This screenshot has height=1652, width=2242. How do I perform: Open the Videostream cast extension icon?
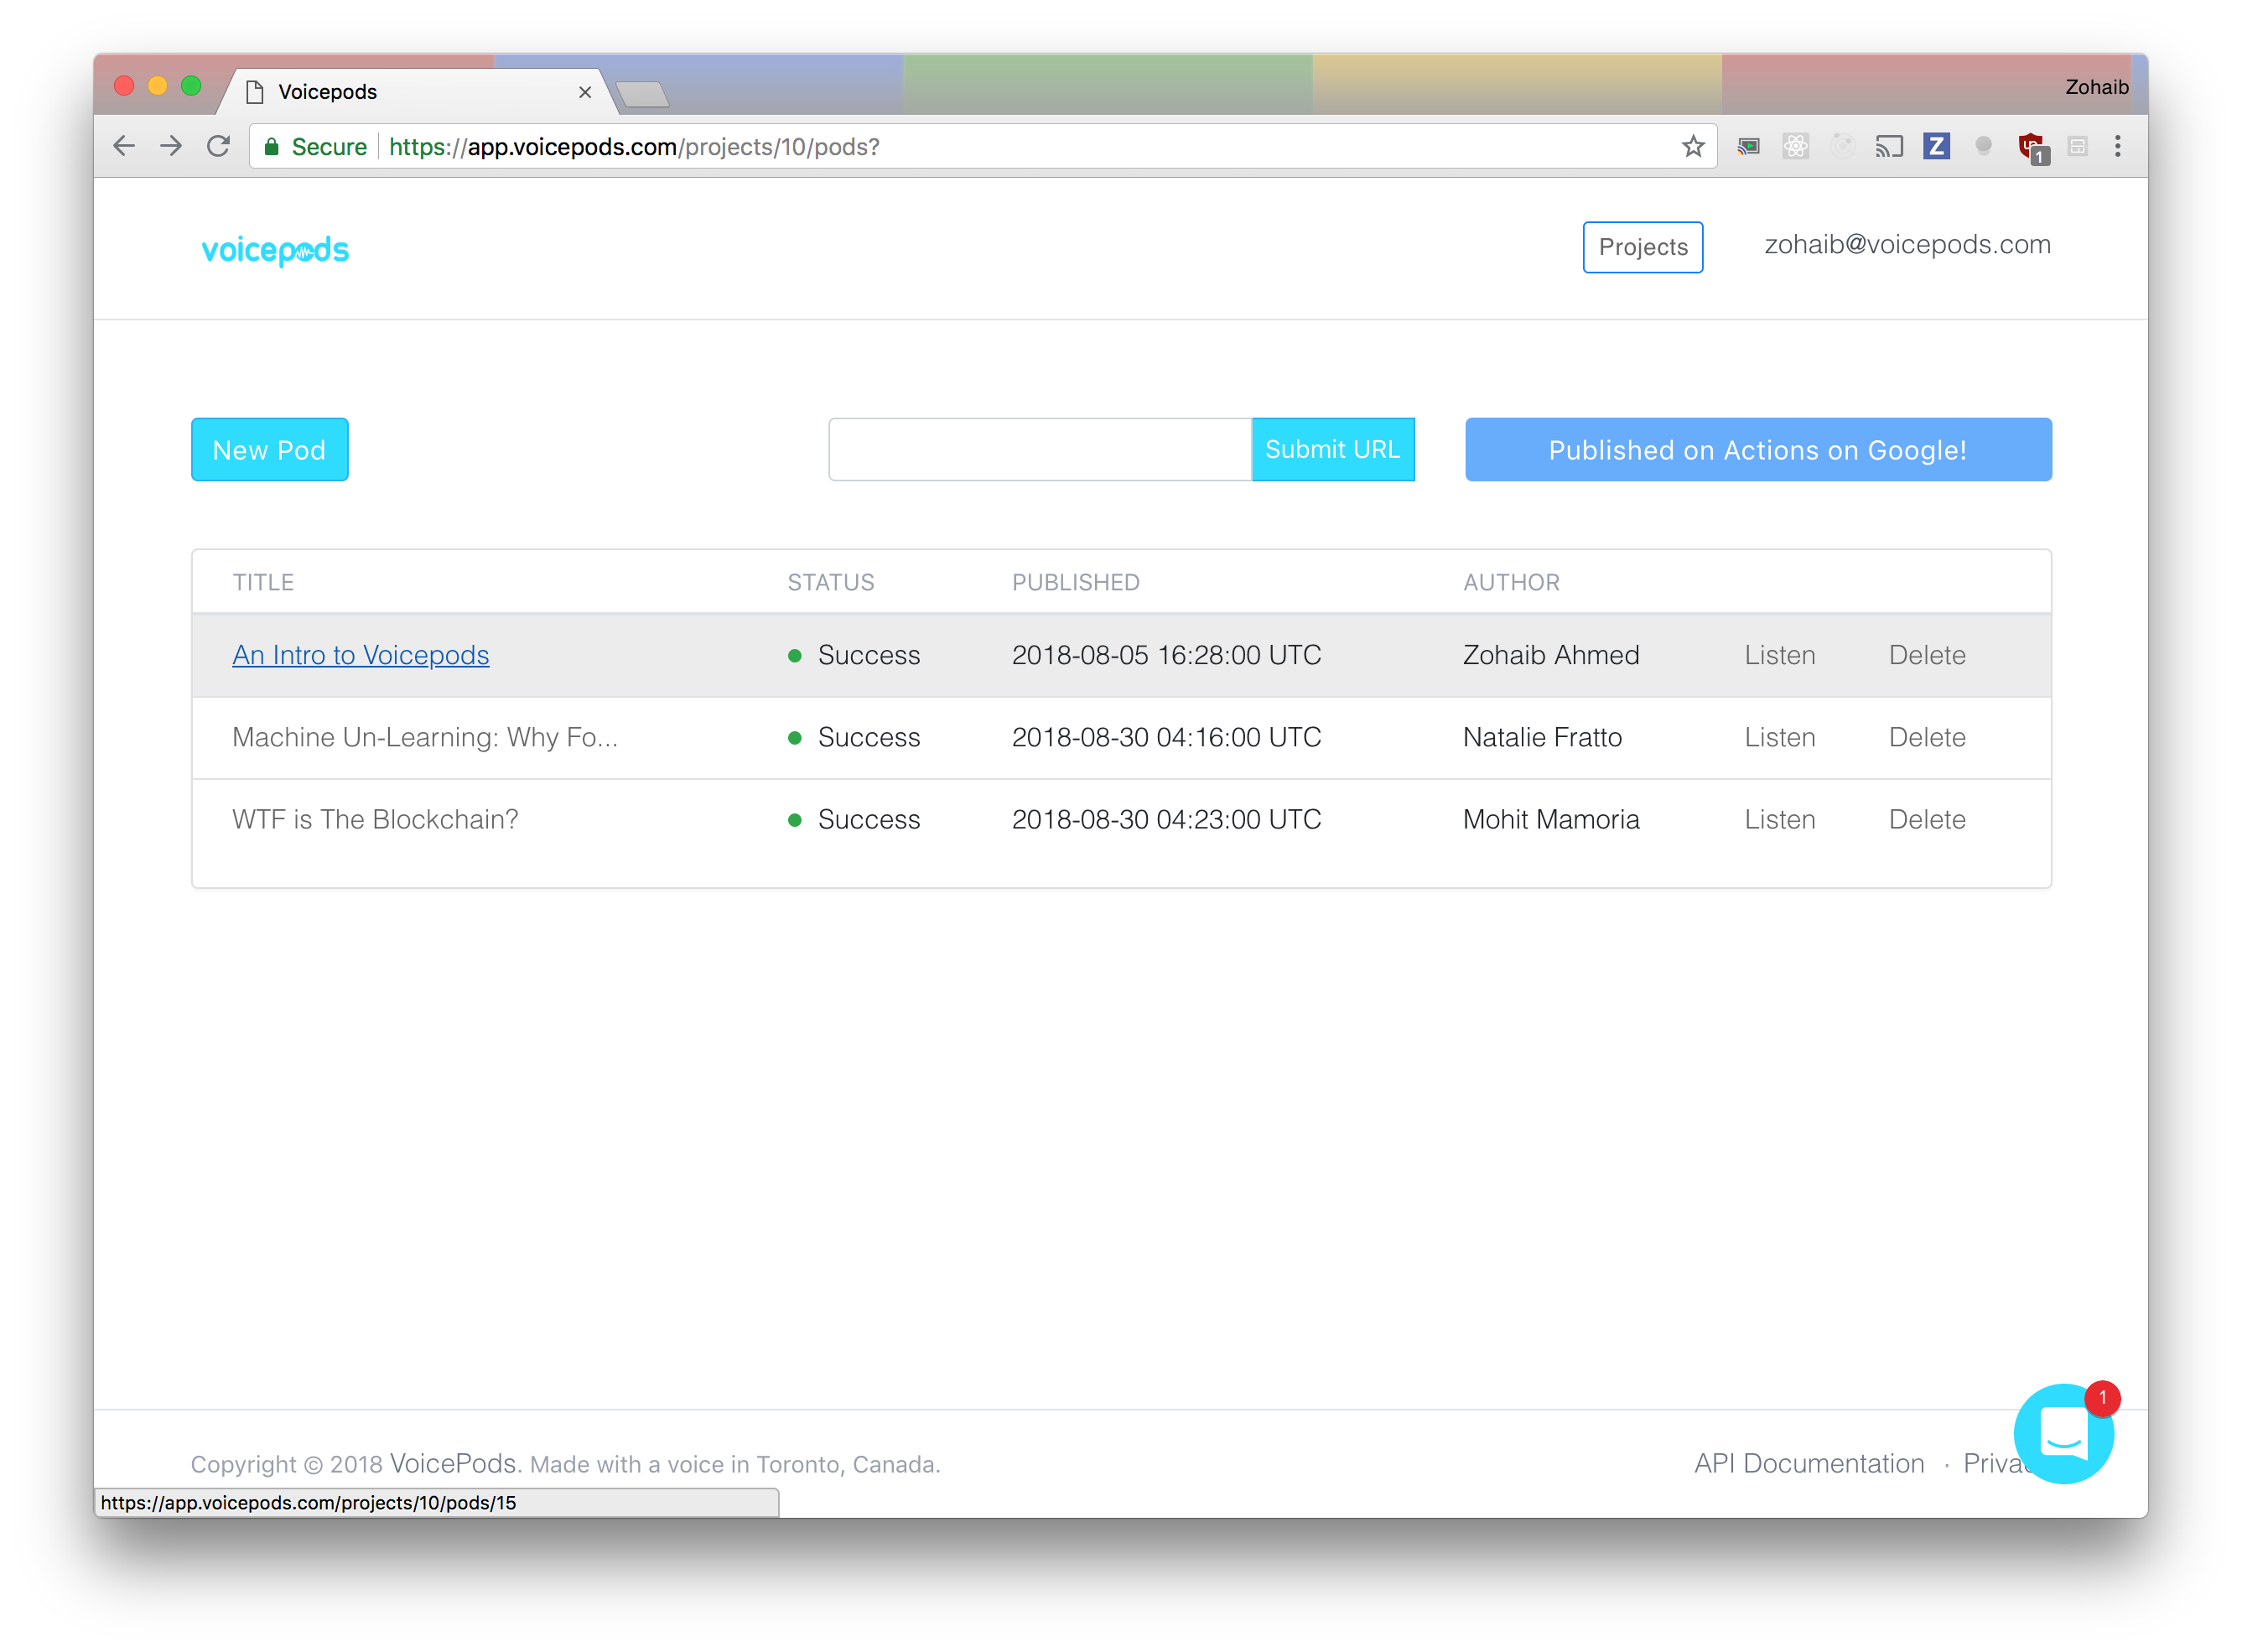(1748, 146)
